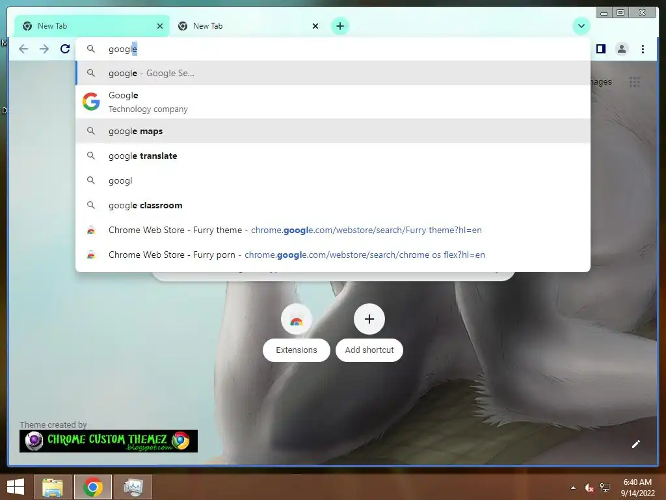Toggle the Chrome side panel icon
666x500 pixels.
tap(600, 49)
